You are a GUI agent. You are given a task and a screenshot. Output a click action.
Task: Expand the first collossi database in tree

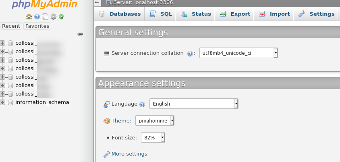pyautogui.click(x=3, y=43)
